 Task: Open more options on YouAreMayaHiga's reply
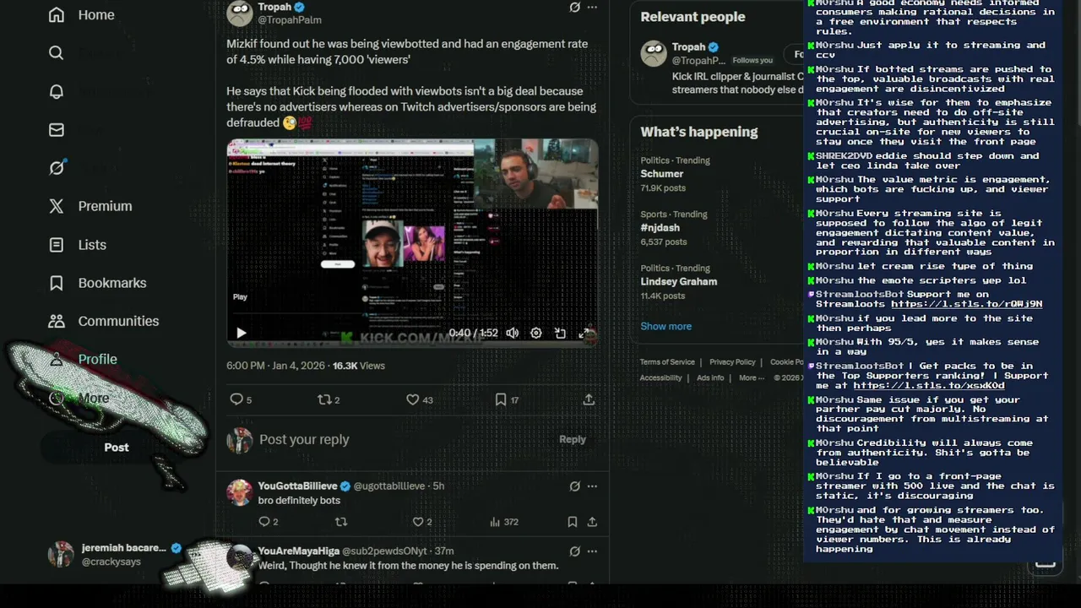point(592,551)
